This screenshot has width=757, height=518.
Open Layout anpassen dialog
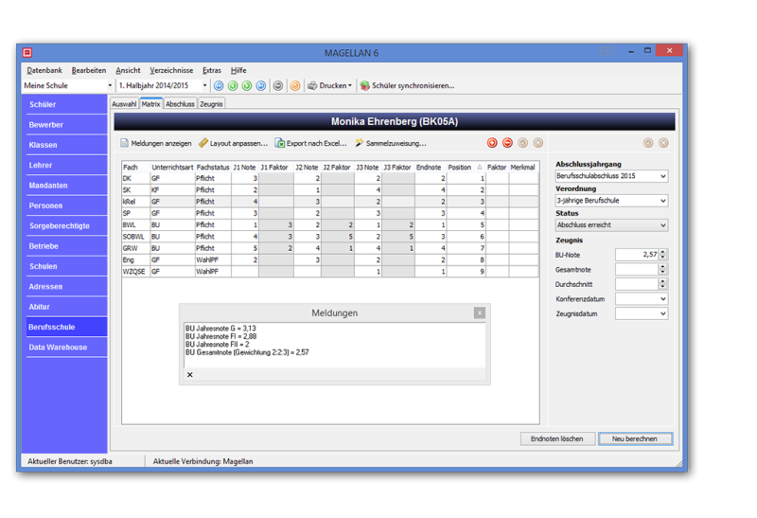click(233, 143)
